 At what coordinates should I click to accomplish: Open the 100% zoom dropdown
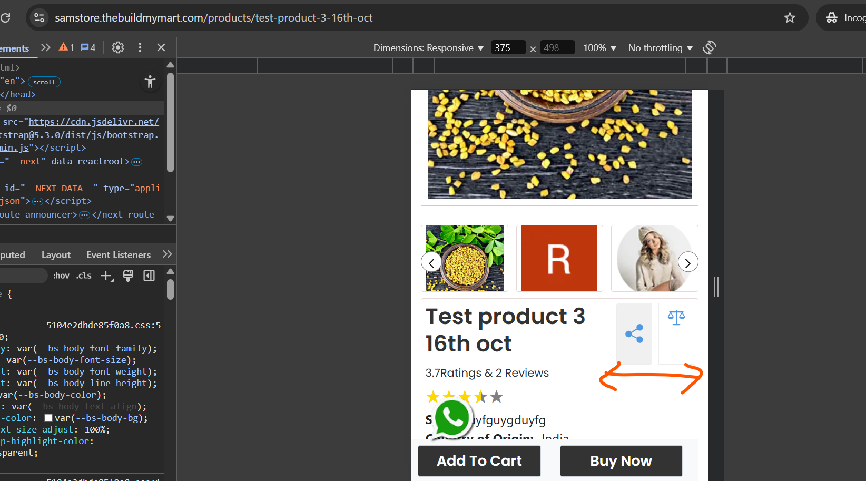[599, 48]
